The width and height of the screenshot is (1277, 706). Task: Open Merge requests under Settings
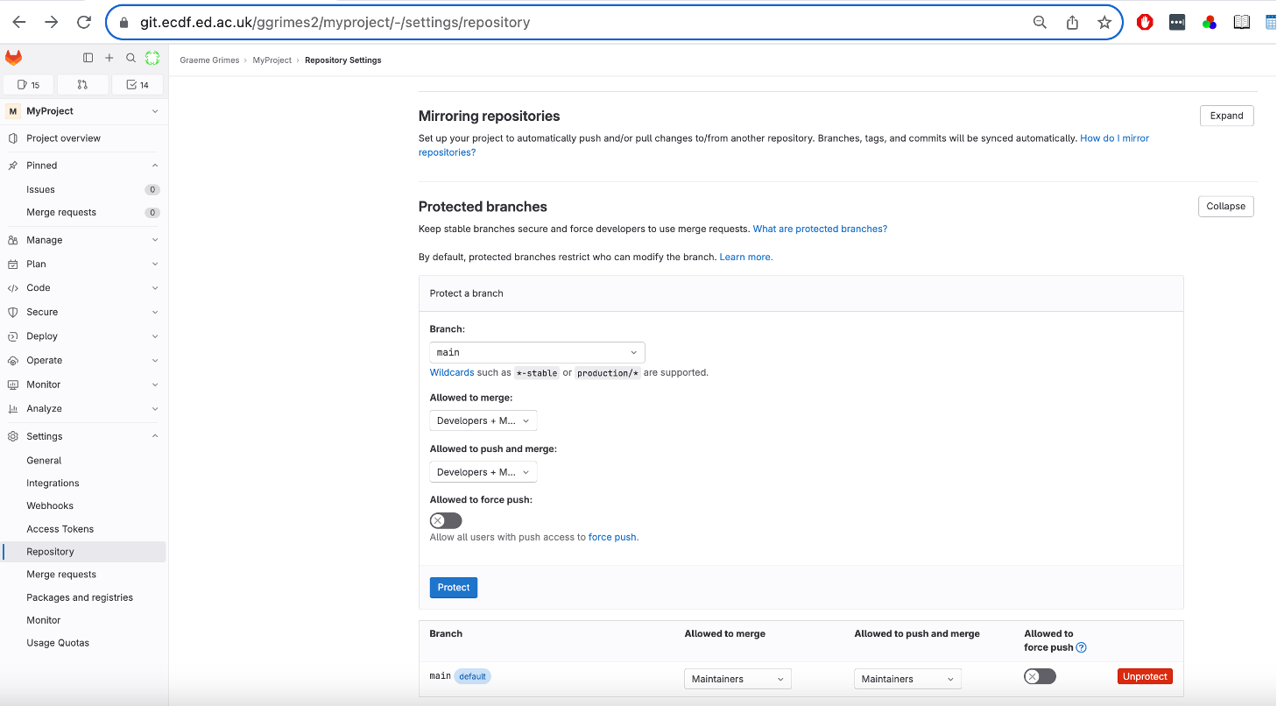(x=83, y=575)
